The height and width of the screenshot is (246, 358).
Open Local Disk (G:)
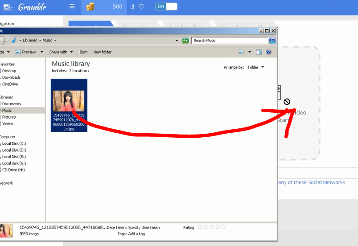pos(14,164)
